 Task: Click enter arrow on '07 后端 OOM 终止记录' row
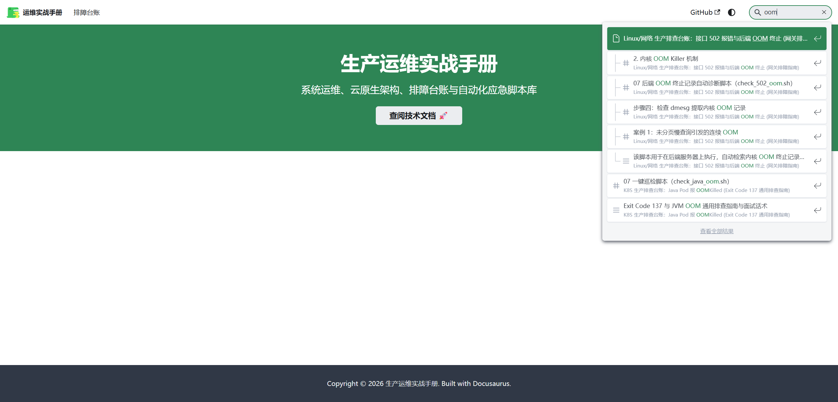[817, 88]
